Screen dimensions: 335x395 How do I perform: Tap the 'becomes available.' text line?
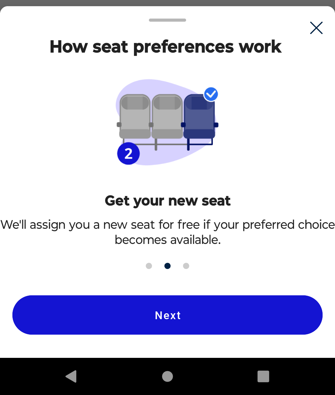point(167,240)
